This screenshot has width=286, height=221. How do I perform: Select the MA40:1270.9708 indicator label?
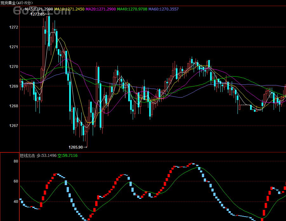coord(132,9)
